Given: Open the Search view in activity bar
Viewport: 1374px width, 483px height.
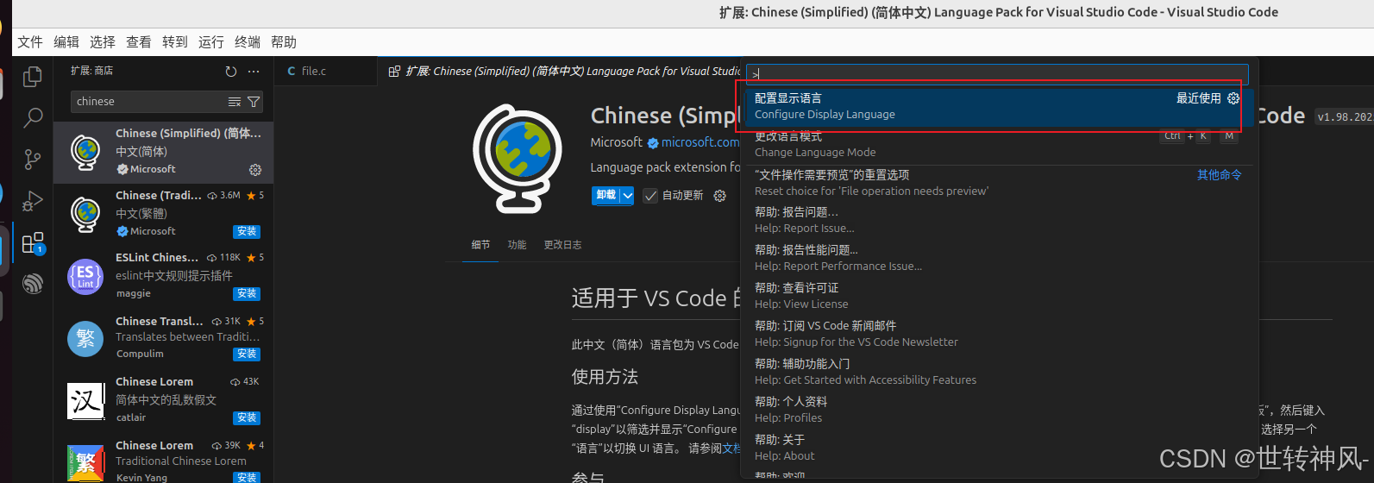Looking at the screenshot, I should point(33,117).
